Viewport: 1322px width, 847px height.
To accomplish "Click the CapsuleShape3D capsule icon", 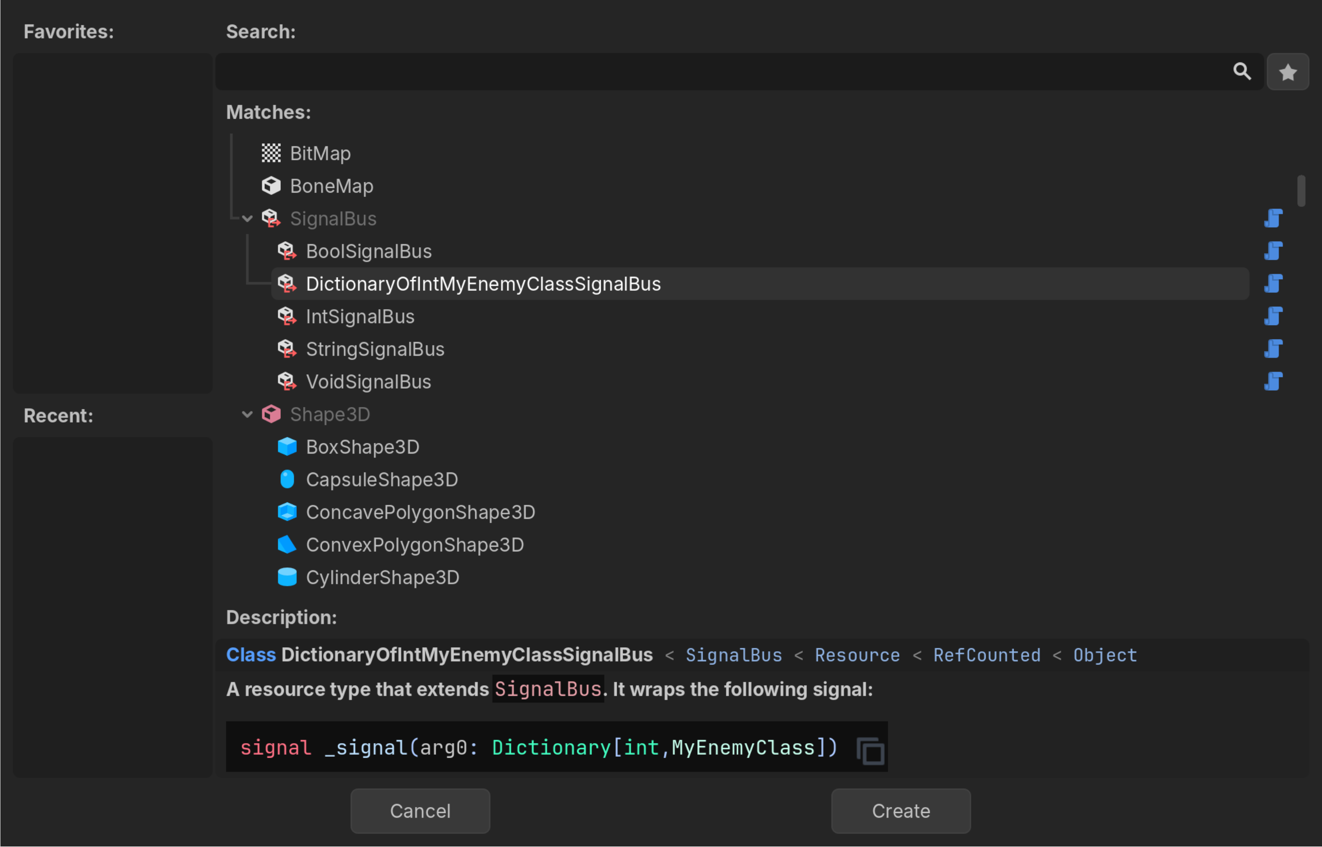I will pos(287,479).
